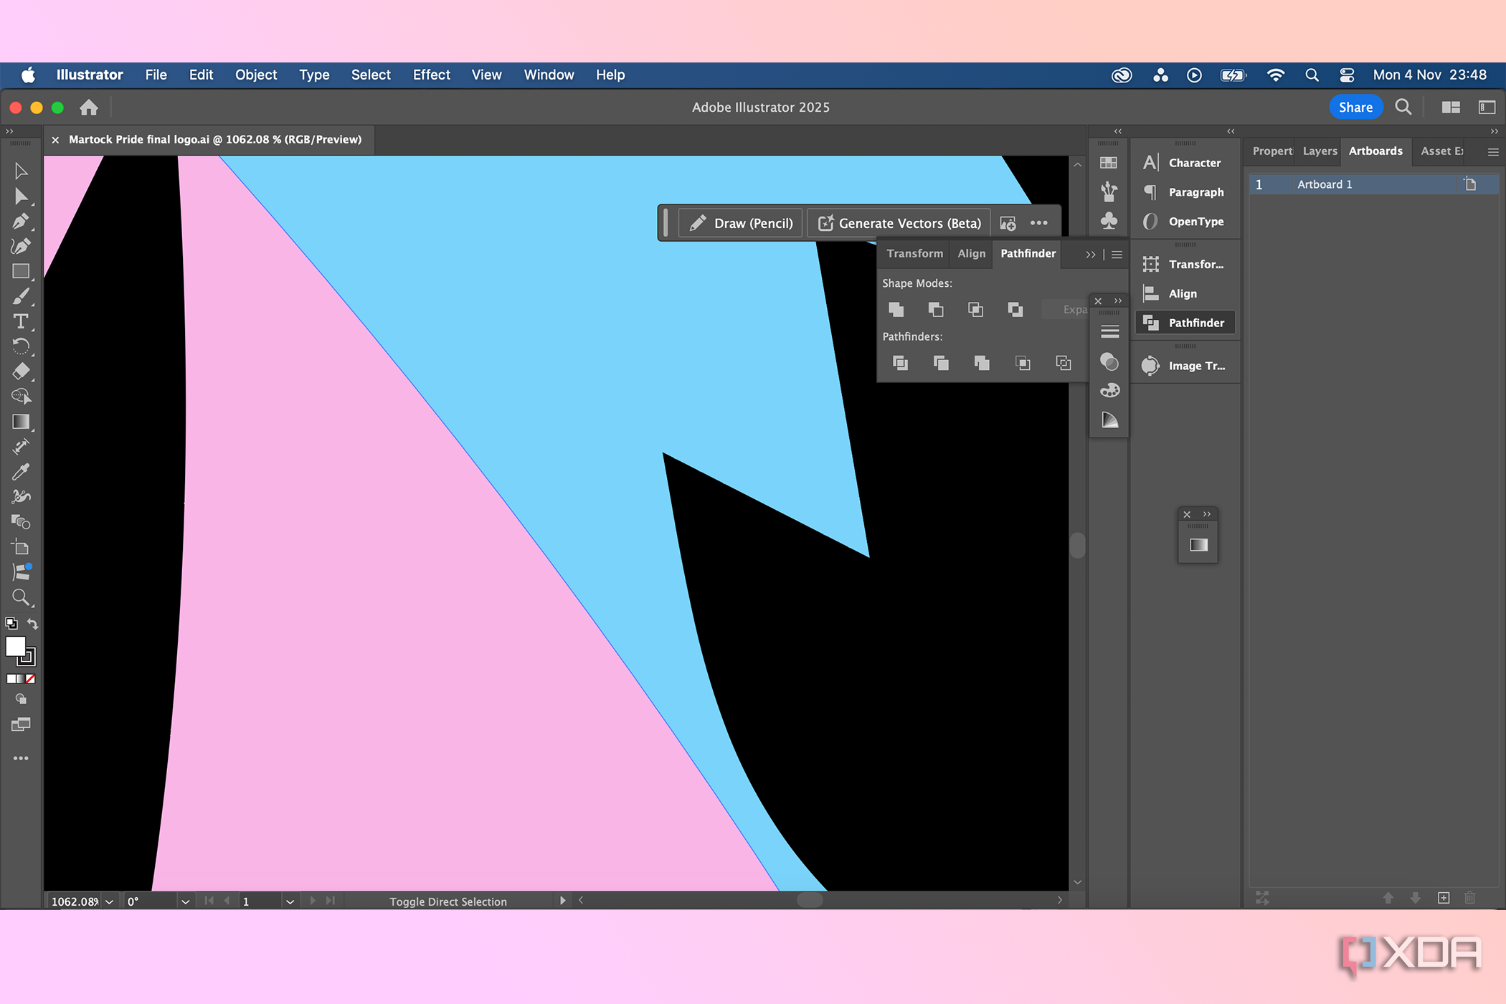Screen dimensions: 1506x1004
Task: Open the artboard navigation dropdown
Action: (x=290, y=901)
